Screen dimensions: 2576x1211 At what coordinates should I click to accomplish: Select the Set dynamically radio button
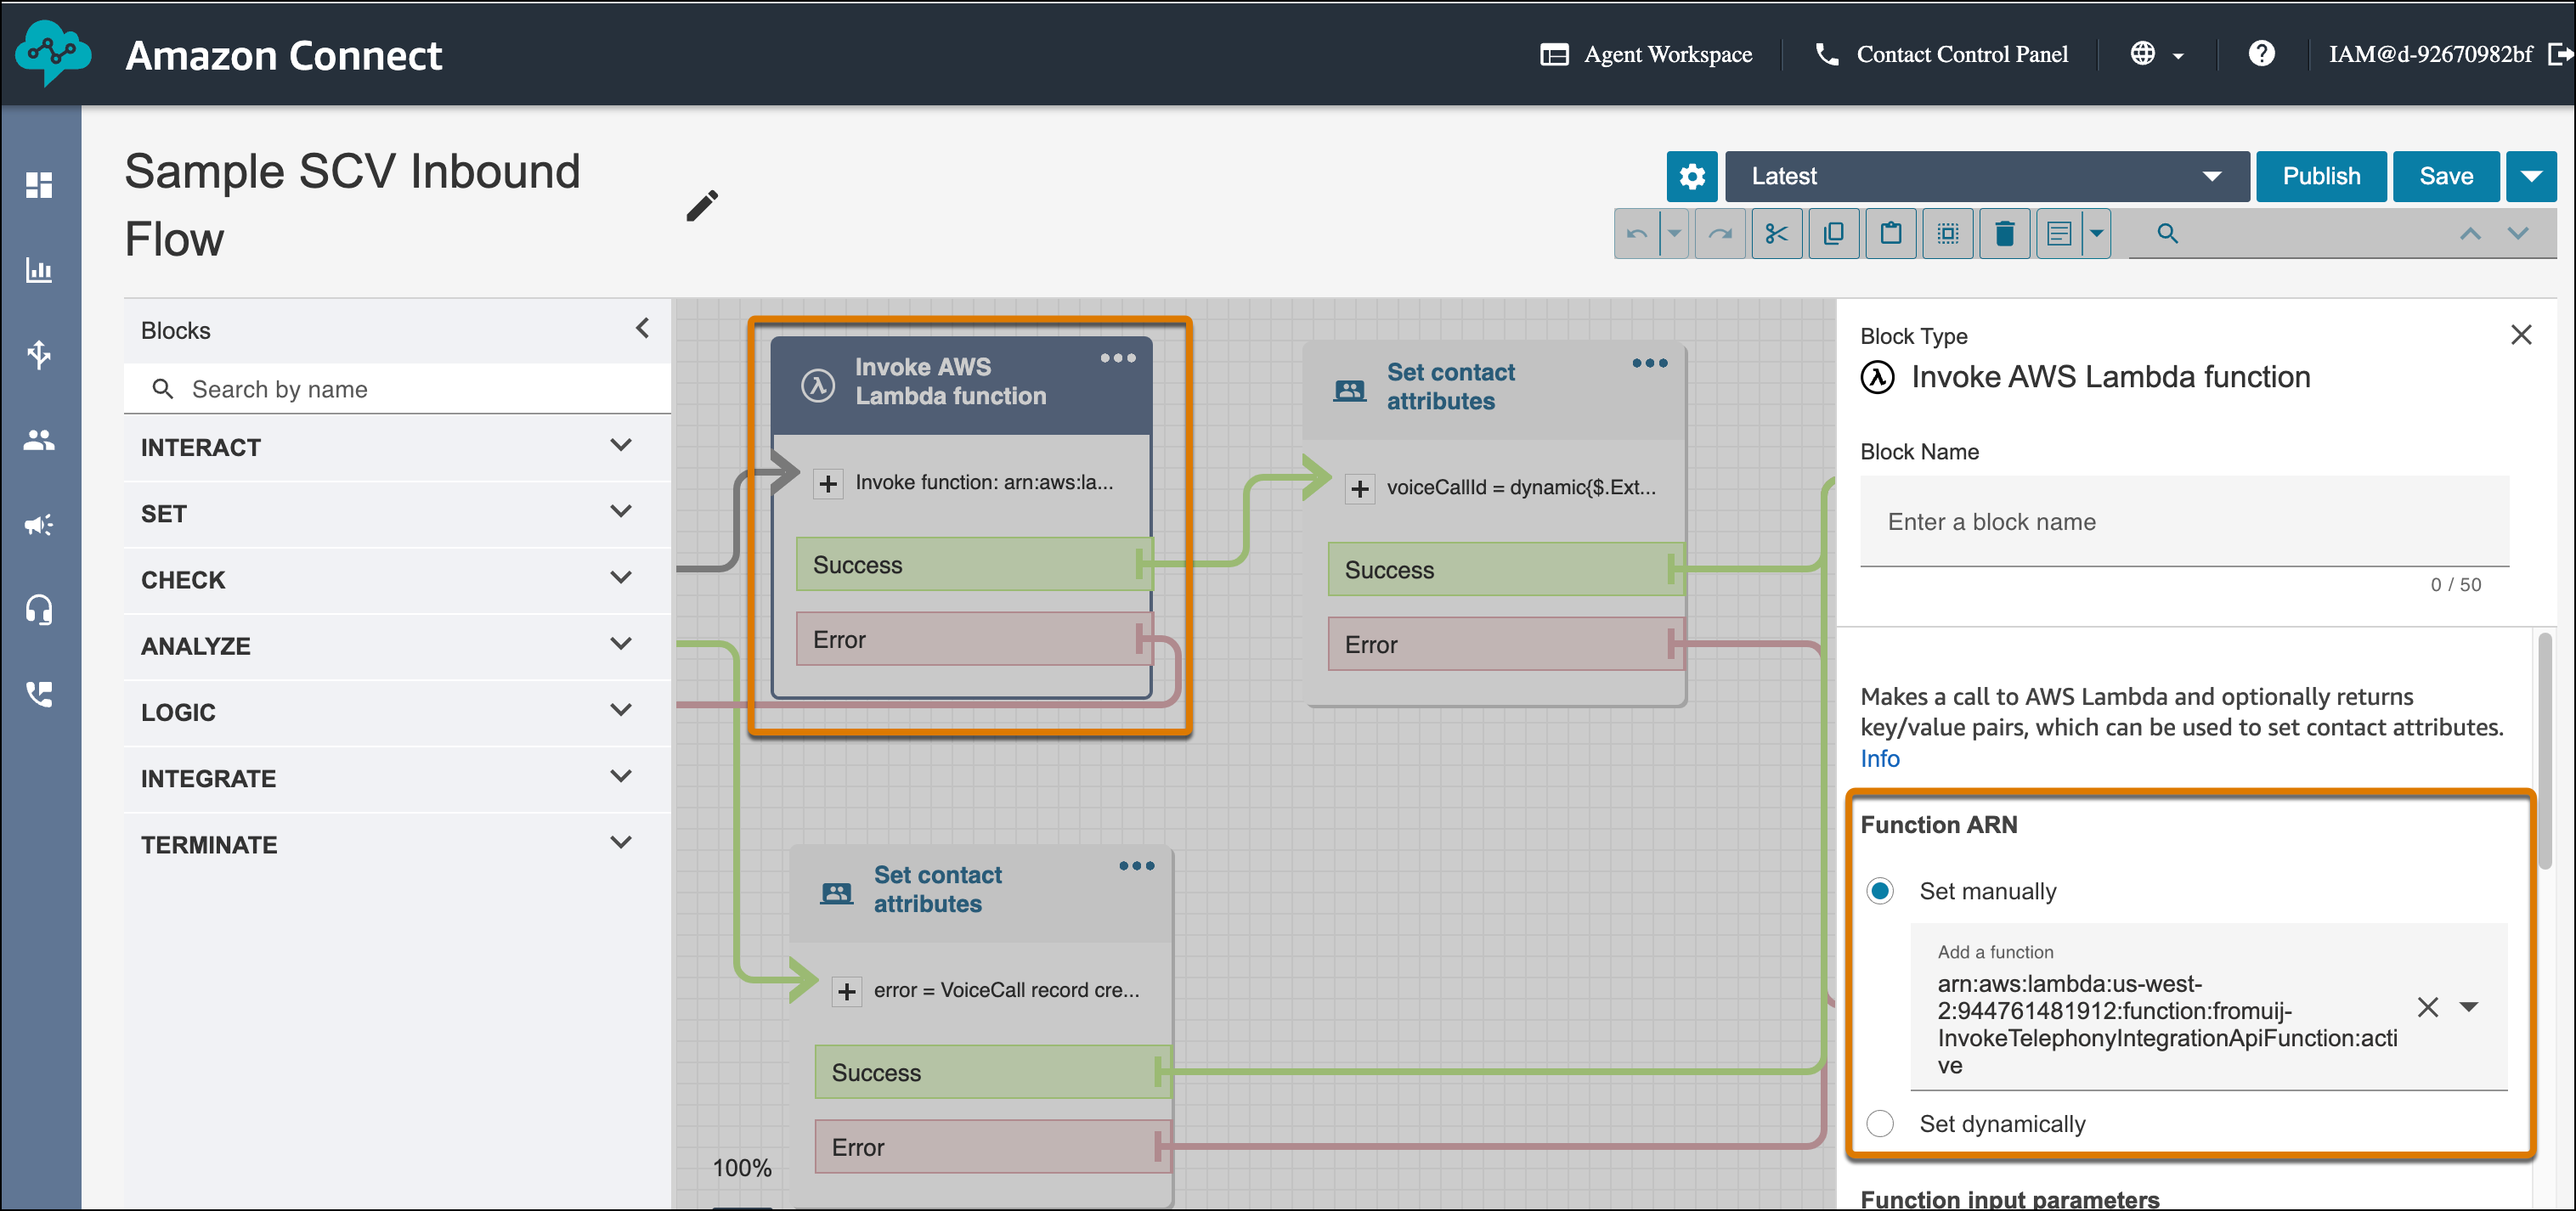pos(1880,1123)
